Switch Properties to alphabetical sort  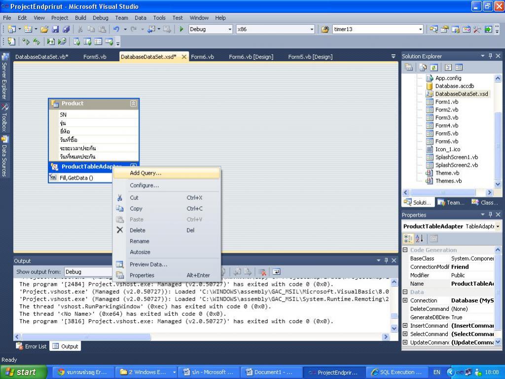(419, 239)
